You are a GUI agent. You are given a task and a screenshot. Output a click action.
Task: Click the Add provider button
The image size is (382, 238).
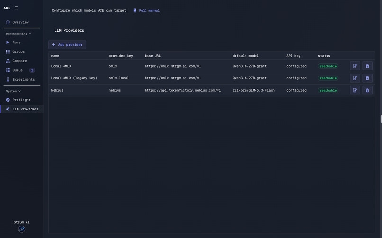pos(67,45)
